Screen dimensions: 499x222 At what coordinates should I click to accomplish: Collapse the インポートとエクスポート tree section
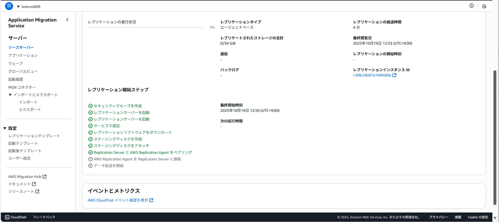point(10,95)
